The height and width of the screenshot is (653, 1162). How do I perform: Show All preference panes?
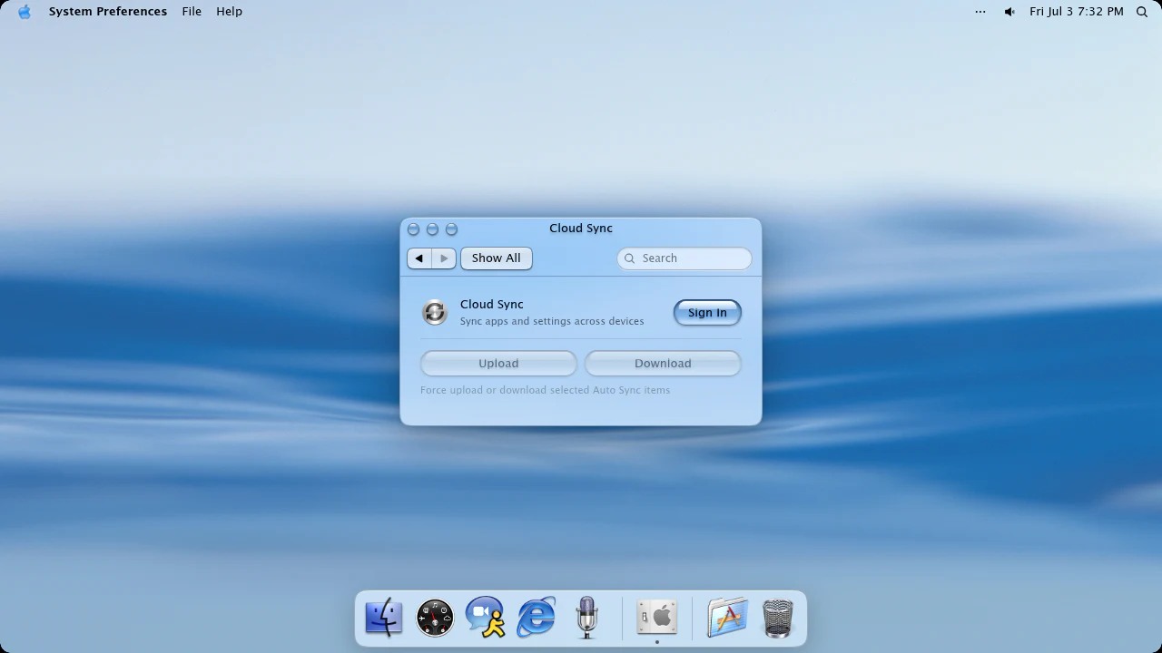coord(496,258)
